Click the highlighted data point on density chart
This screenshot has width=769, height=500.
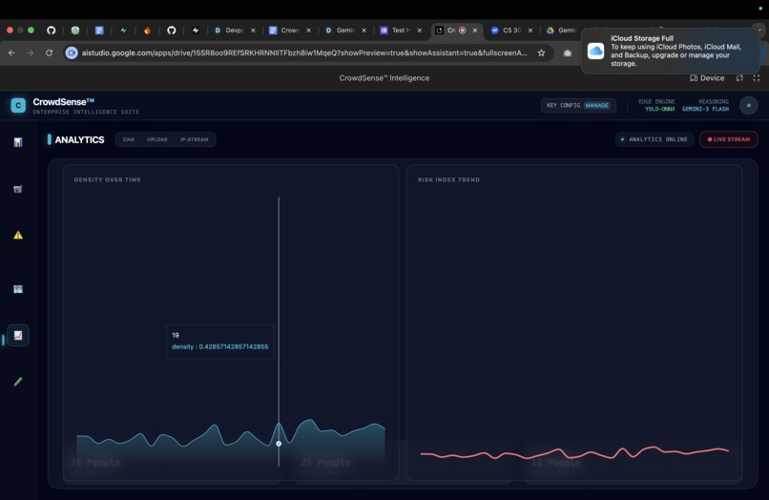pos(279,444)
